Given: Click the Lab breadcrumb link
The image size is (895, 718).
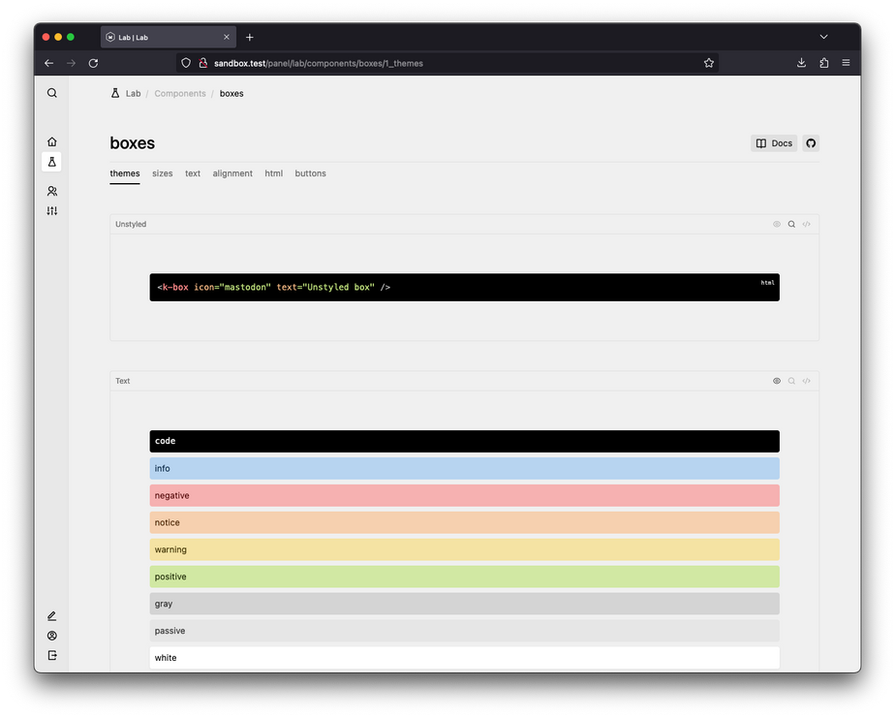Looking at the screenshot, I should (x=133, y=94).
